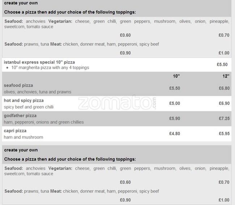
Task: Select £5.00 price for hot and spicy
Action: [x=175, y=103]
